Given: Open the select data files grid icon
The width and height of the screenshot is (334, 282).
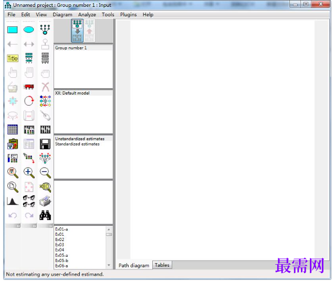Looking at the screenshot, I should pos(13,130).
